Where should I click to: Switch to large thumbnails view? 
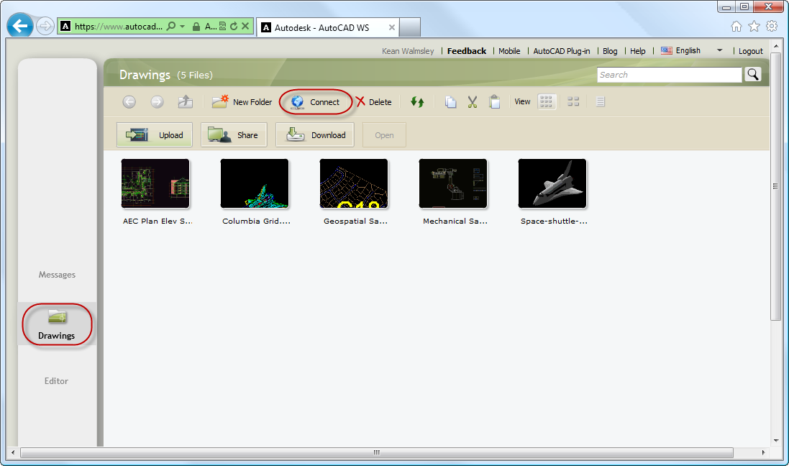coord(573,102)
